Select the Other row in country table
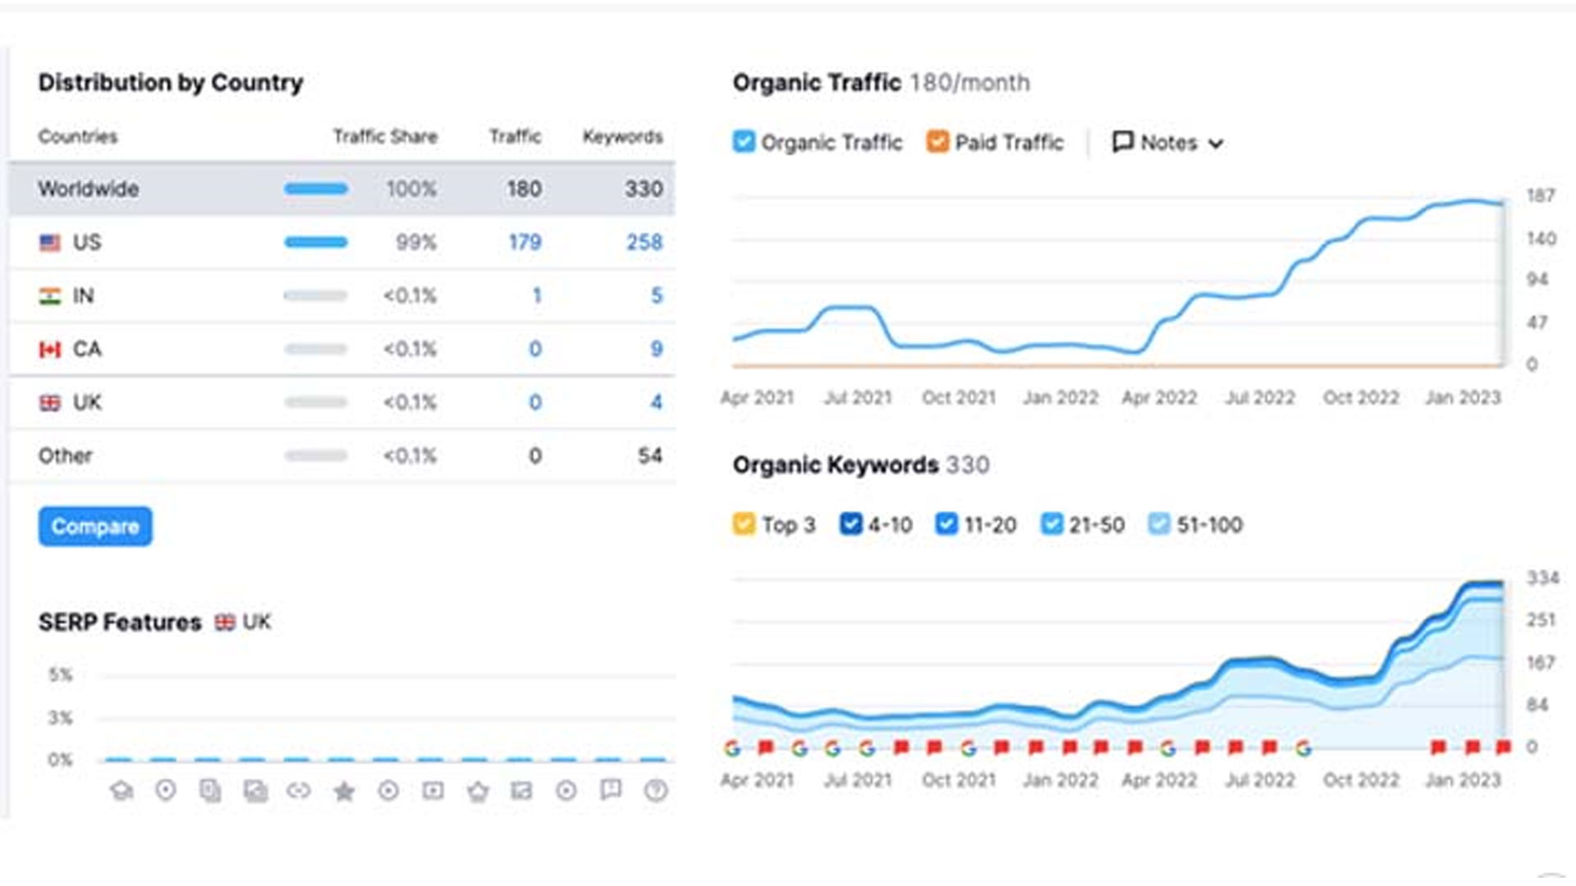This screenshot has width=1576, height=886. [66, 455]
